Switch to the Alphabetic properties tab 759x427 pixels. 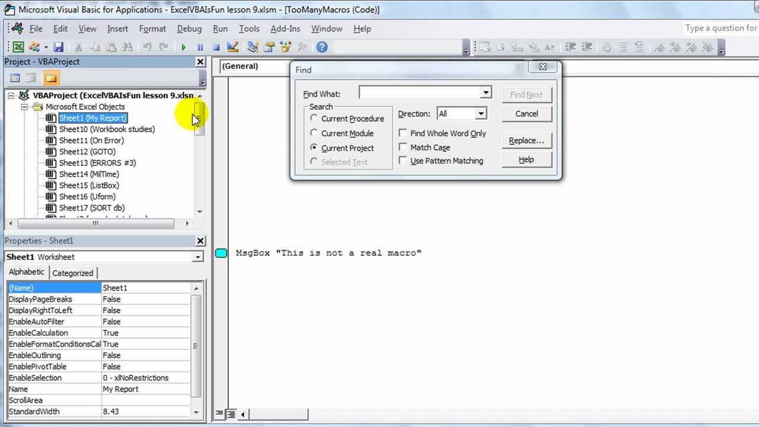tap(27, 272)
